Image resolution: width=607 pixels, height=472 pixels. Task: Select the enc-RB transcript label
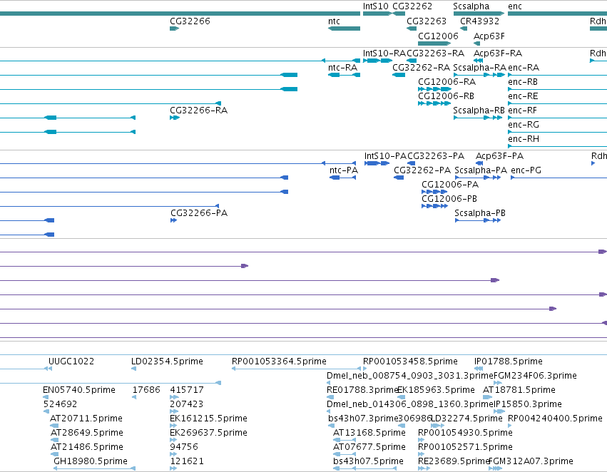(523, 81)
